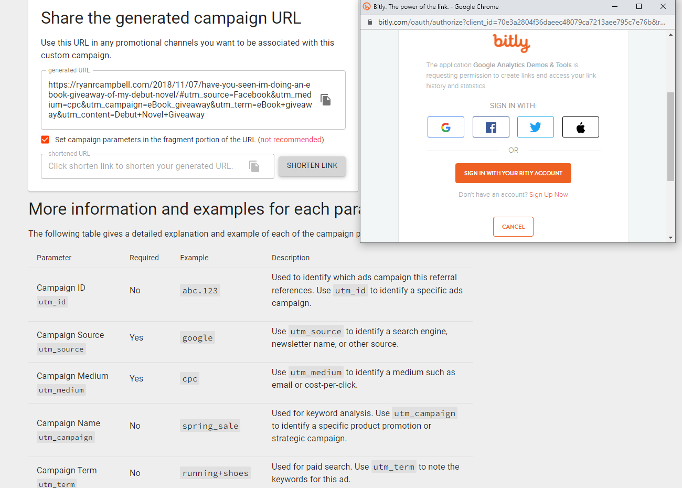Copy the shortened URL
The width and height of the screenshot is (682, 488).
click(254, 166)
